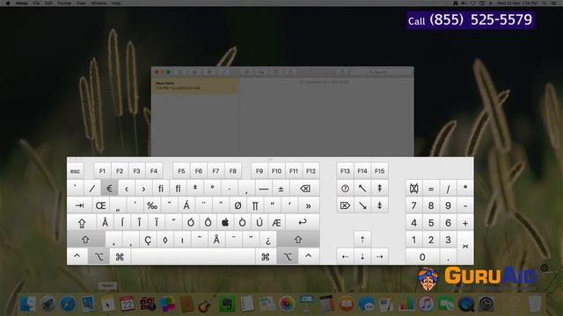Viewport: 563px width, 316px height.
Task: Toggle the left Option key
Action: [x=99, y=256]
